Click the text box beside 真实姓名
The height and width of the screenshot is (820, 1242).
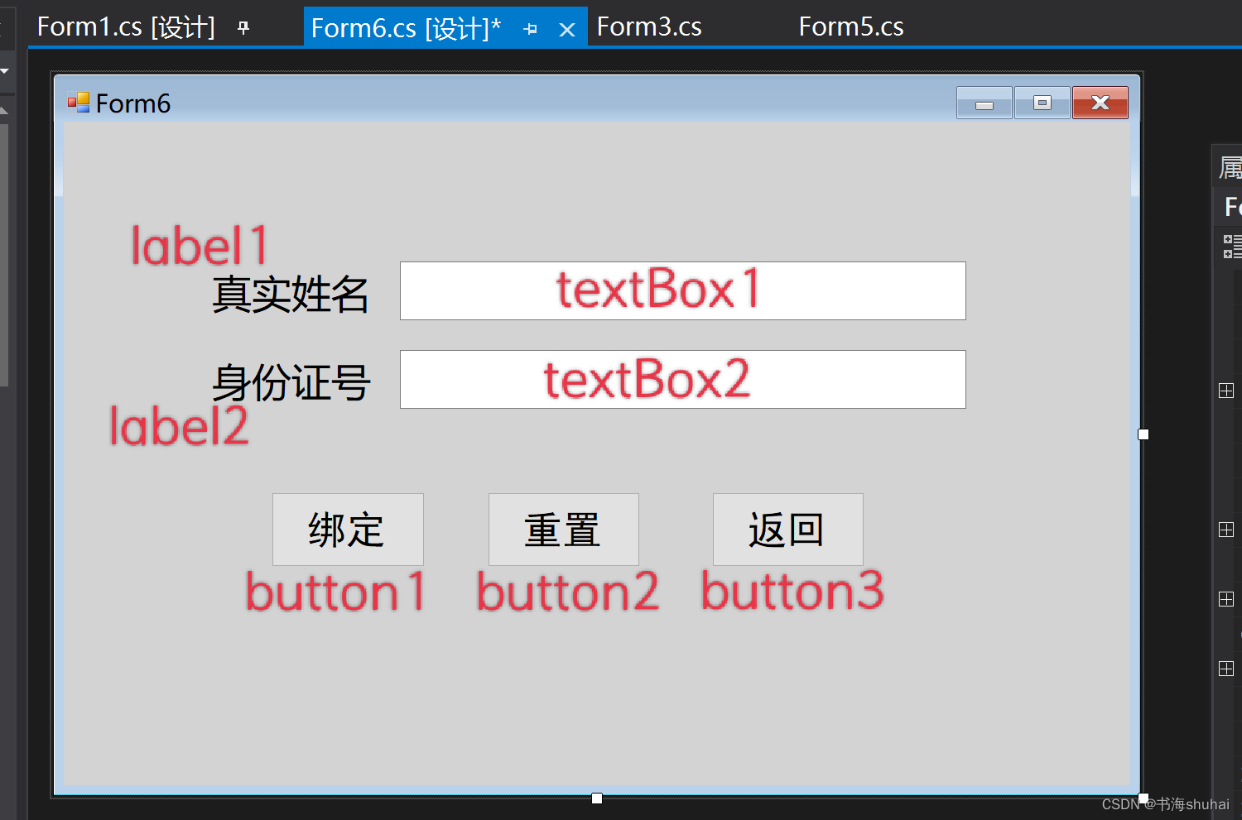pos(683,290)
